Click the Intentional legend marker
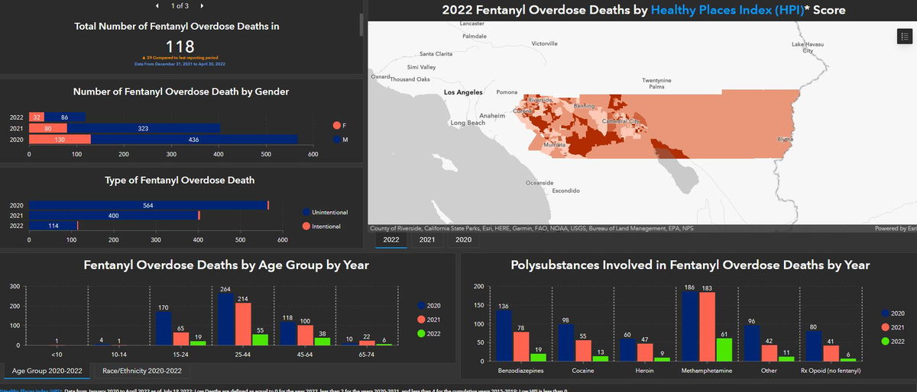The height and width of the screenshot is (392, 917). pos(306,227)
